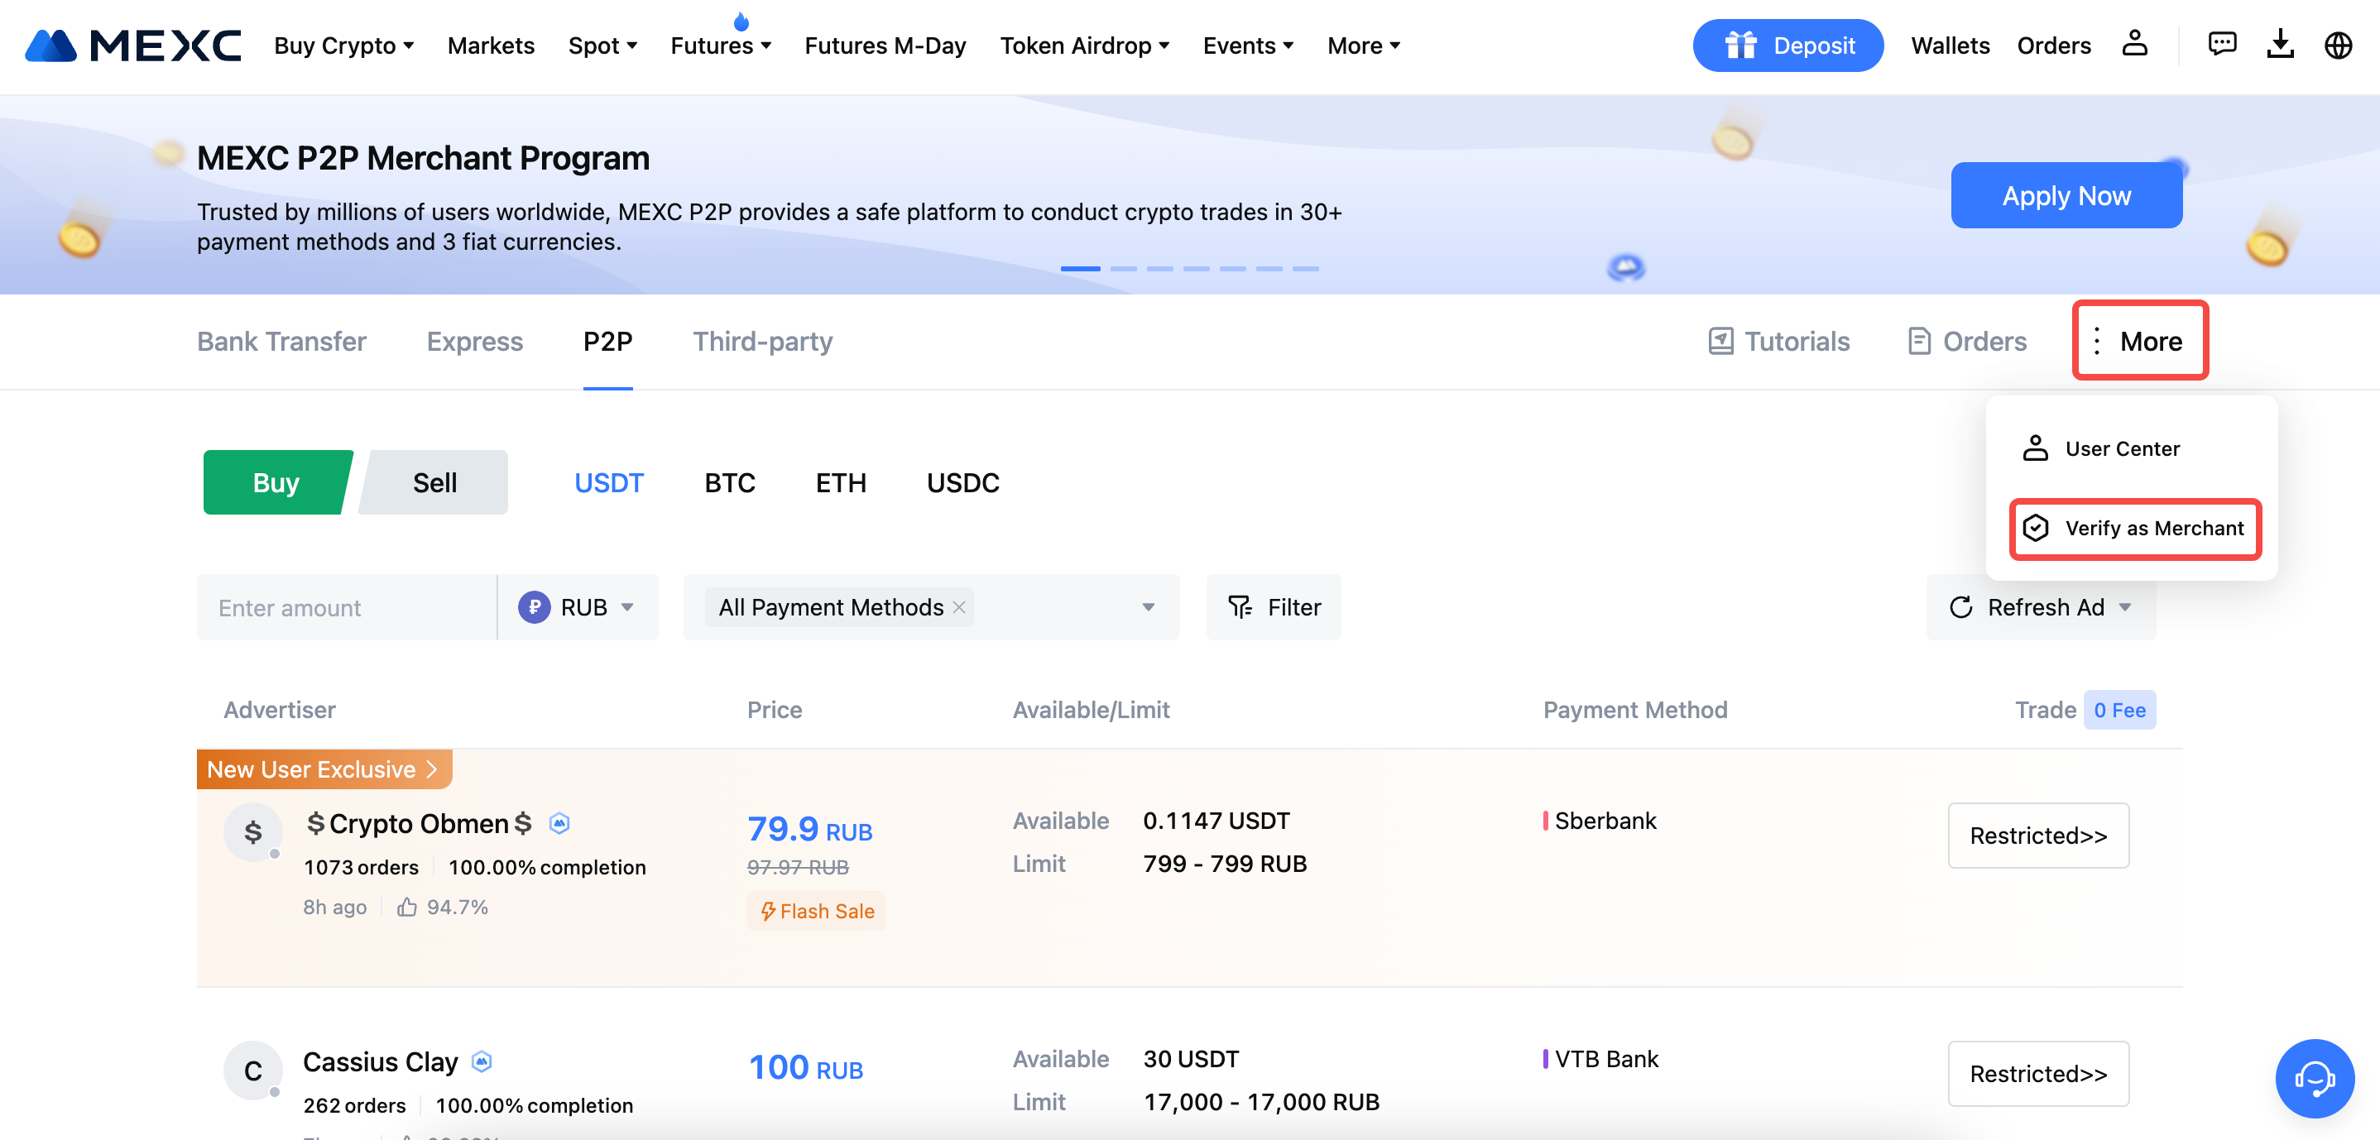Click the verified badge beside Cassius Clay
This screenshot has width=2380, height=1140.
click(482, 1061)
